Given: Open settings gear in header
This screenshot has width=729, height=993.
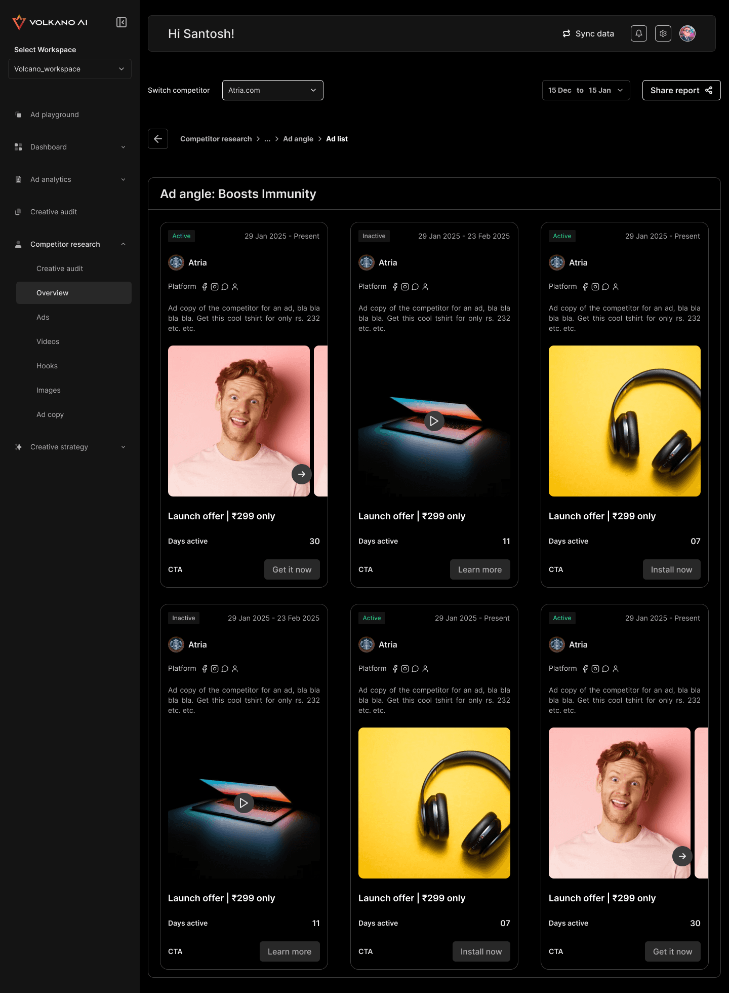Looking at the screenshot, I should (663, 33).
